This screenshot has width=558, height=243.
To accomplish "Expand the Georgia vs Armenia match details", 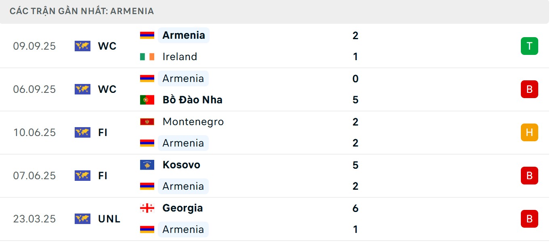I will tap(283, 219).
